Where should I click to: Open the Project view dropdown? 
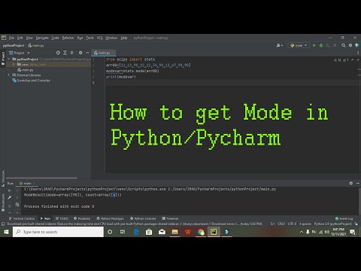pos(20,53)
